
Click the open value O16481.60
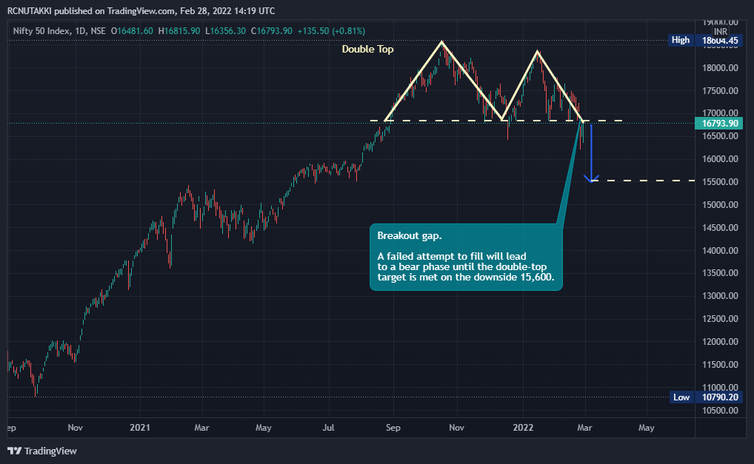132,31
